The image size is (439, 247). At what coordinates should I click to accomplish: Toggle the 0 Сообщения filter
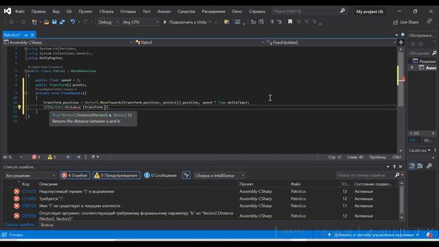(x=161, y=176)
